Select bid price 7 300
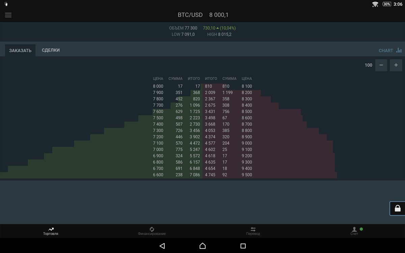 coord(158,131)
